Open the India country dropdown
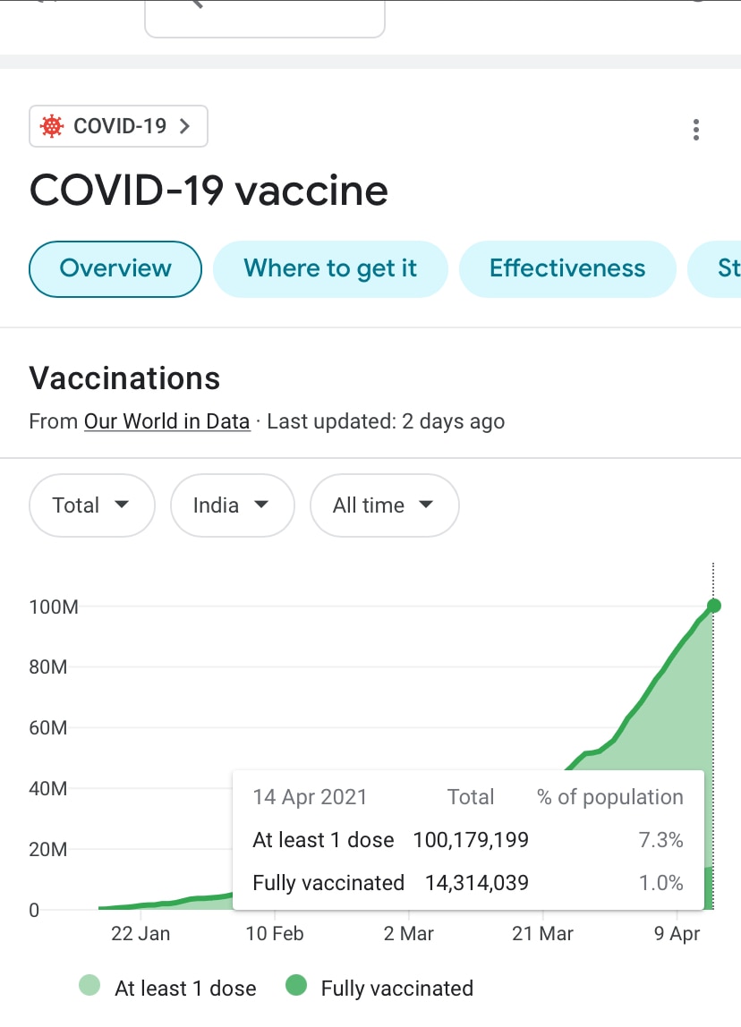 tap(232, 505)
